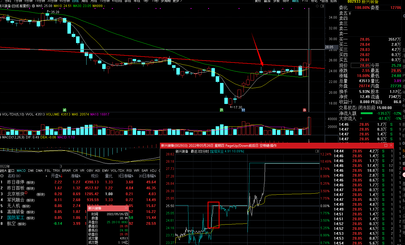
Task: Select the 日线 daily period tab
Action: coord(75,1)
